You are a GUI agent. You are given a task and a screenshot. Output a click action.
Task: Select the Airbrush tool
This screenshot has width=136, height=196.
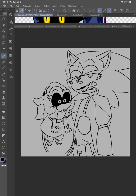(4, 80)
